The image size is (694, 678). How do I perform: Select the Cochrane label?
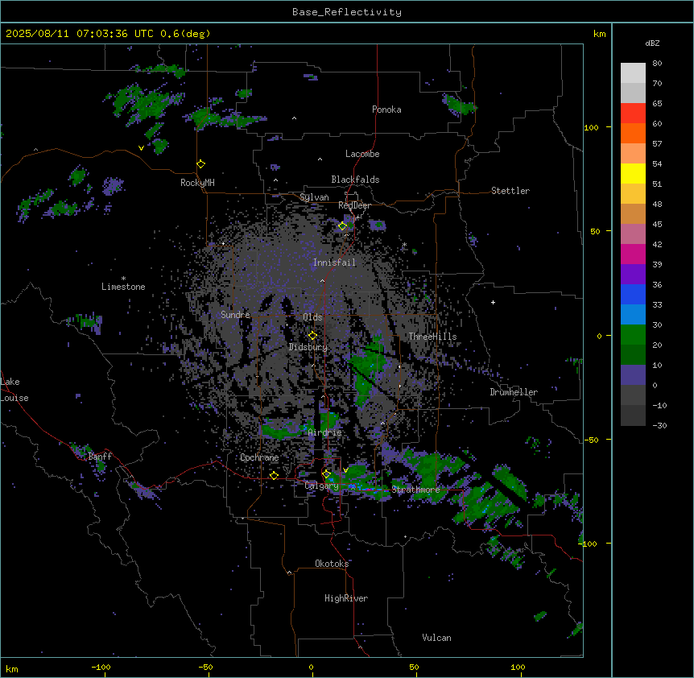259,457
